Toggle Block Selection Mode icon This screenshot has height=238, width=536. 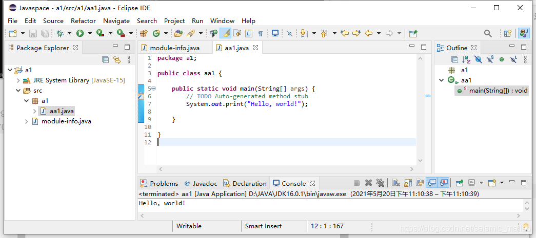249,33
